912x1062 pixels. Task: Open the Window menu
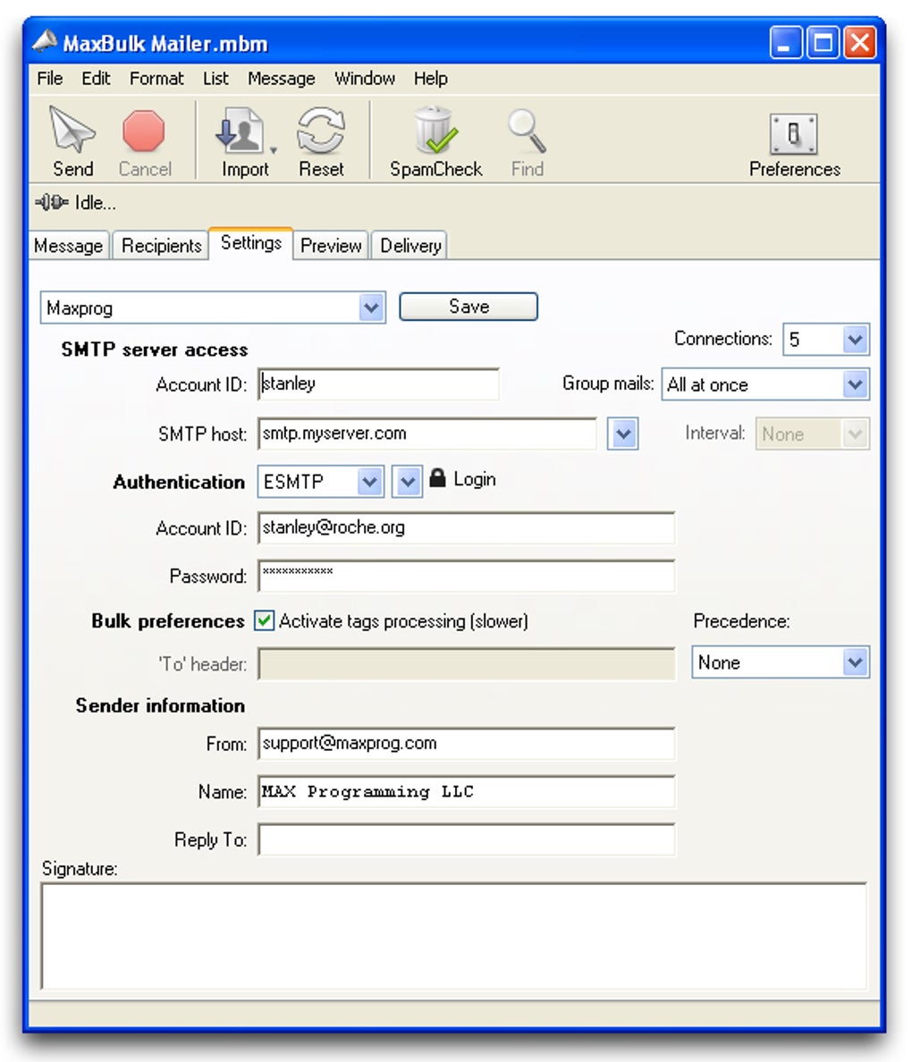coord(365,79)
